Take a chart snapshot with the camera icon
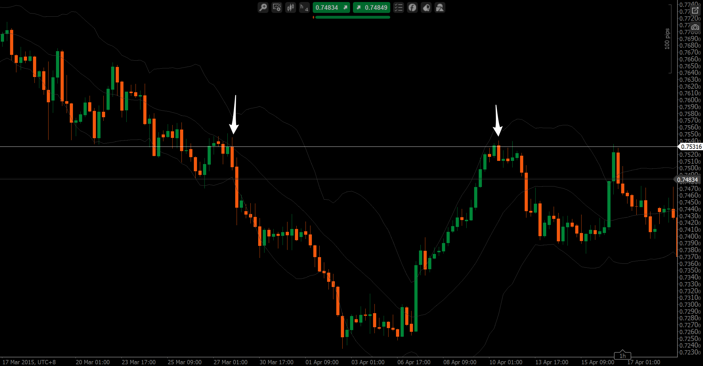 [x=695, y=27]
